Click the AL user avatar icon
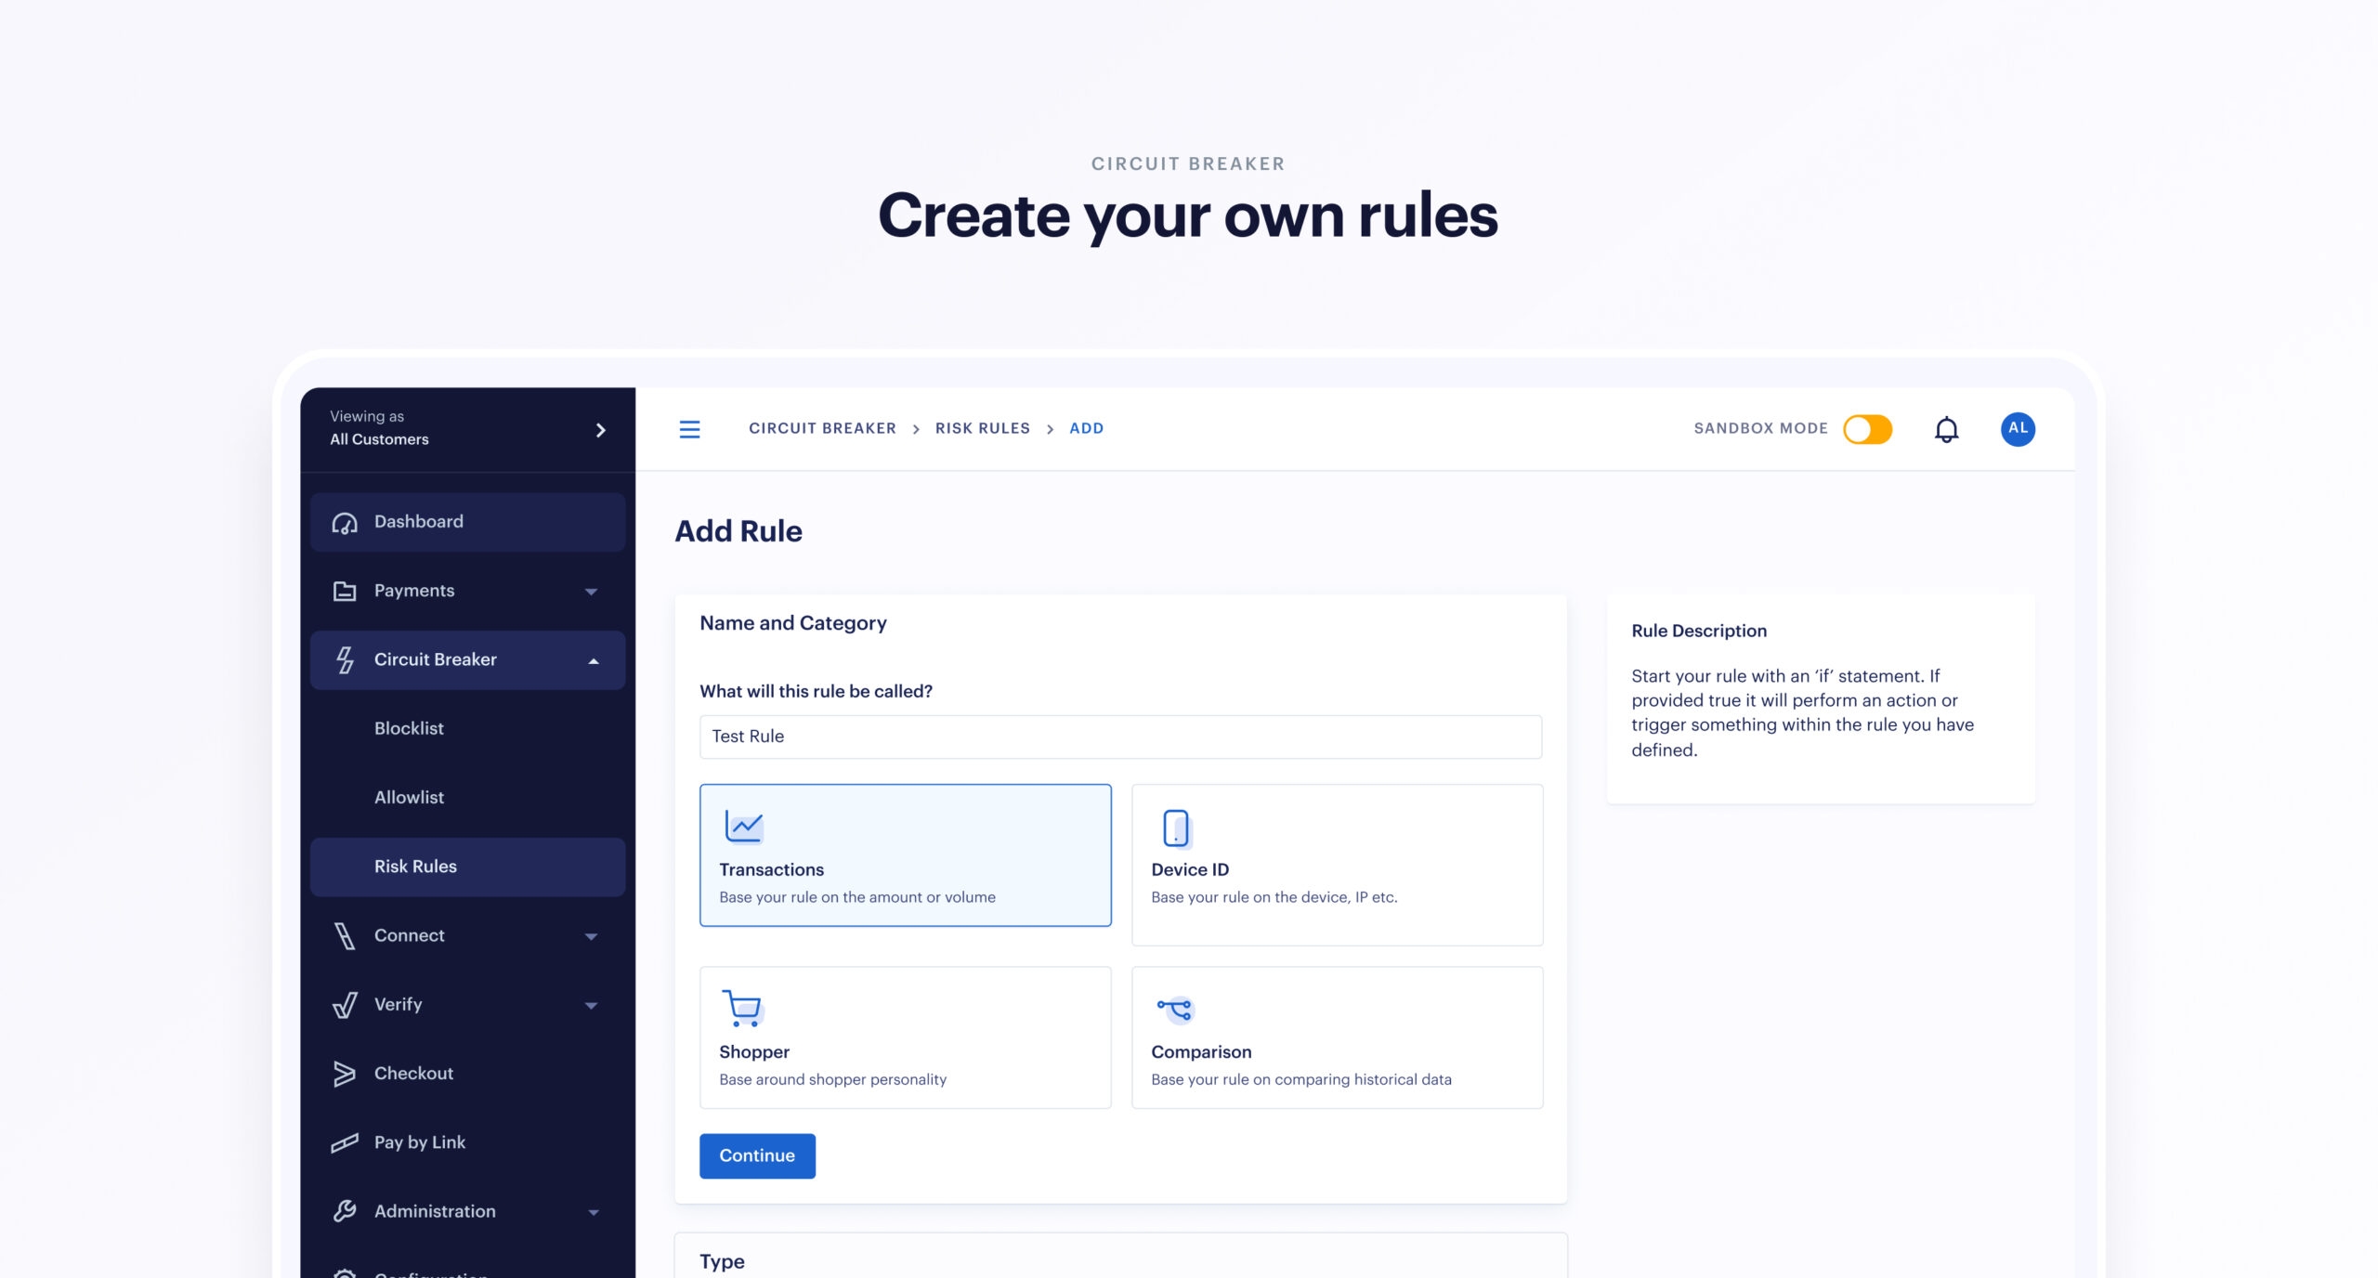2378x1278 pixels. point(2016,428)
